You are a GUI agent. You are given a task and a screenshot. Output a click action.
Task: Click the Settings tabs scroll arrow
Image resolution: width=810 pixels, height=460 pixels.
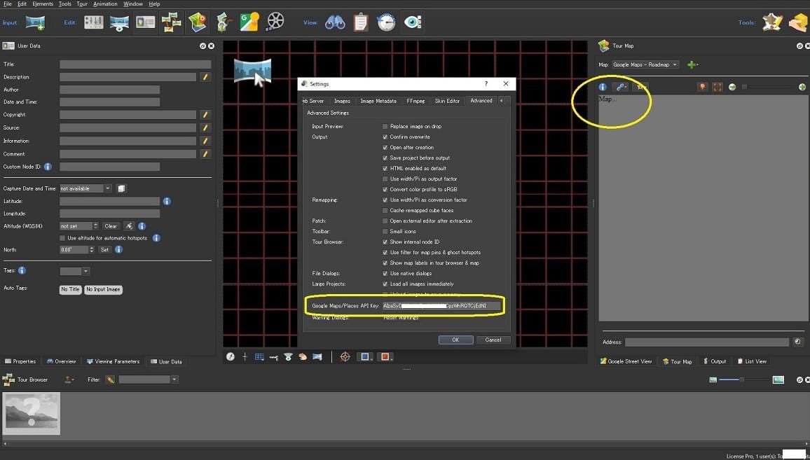pos(501,101)
